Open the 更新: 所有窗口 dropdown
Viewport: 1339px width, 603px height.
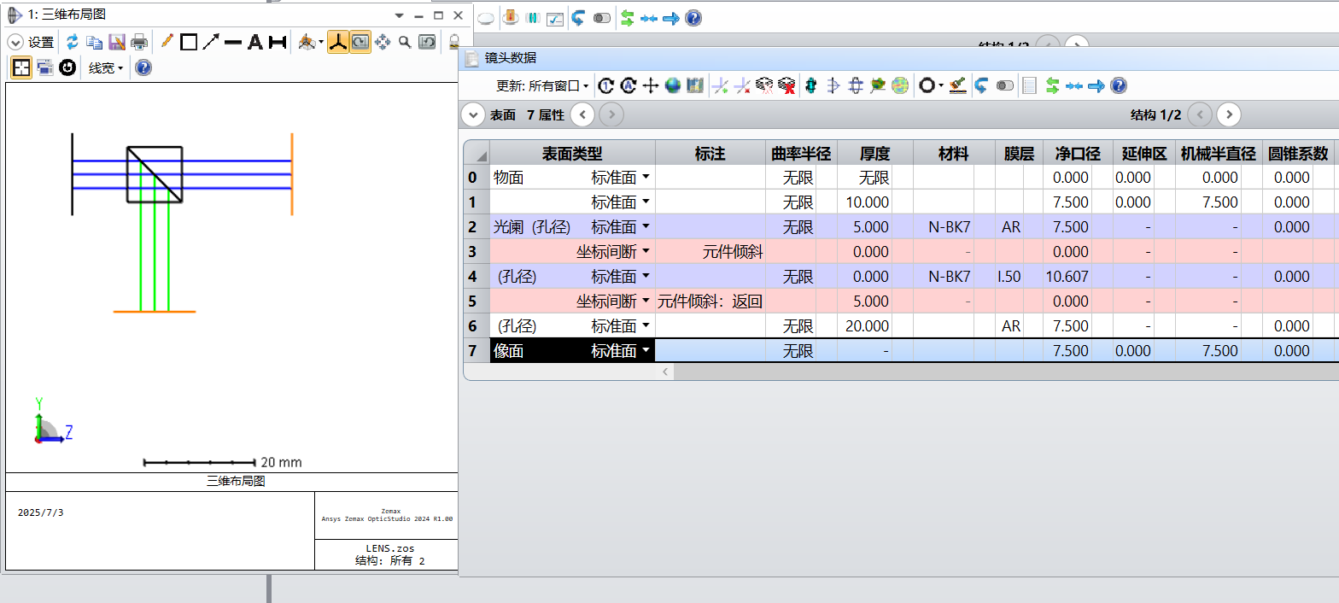point(543,85)
